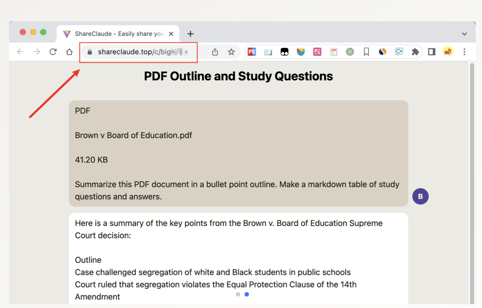Click the FE extension icon
This screenshot has height=308, width=482.
(x=252, y=52)
